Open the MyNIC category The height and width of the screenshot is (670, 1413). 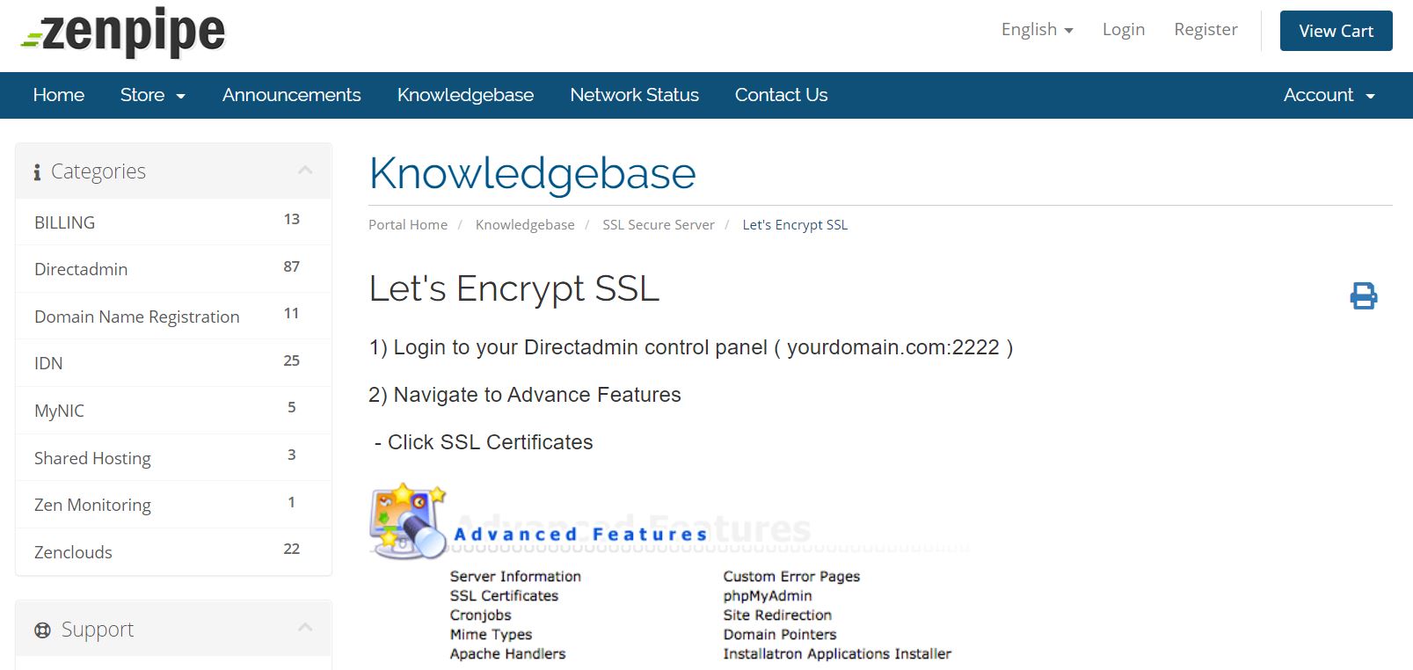pyautogui.click(x=173, y=411)
